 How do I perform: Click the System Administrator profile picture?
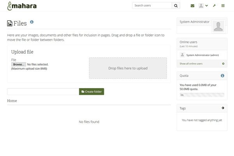pyautogui.click(x=218, y=27)
